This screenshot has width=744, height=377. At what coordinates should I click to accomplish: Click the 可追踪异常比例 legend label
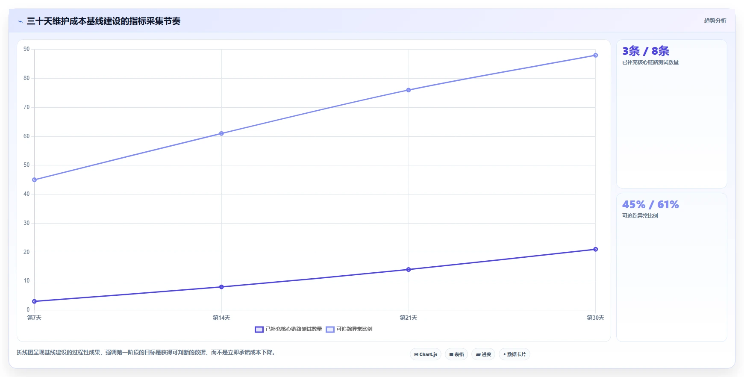354,329
